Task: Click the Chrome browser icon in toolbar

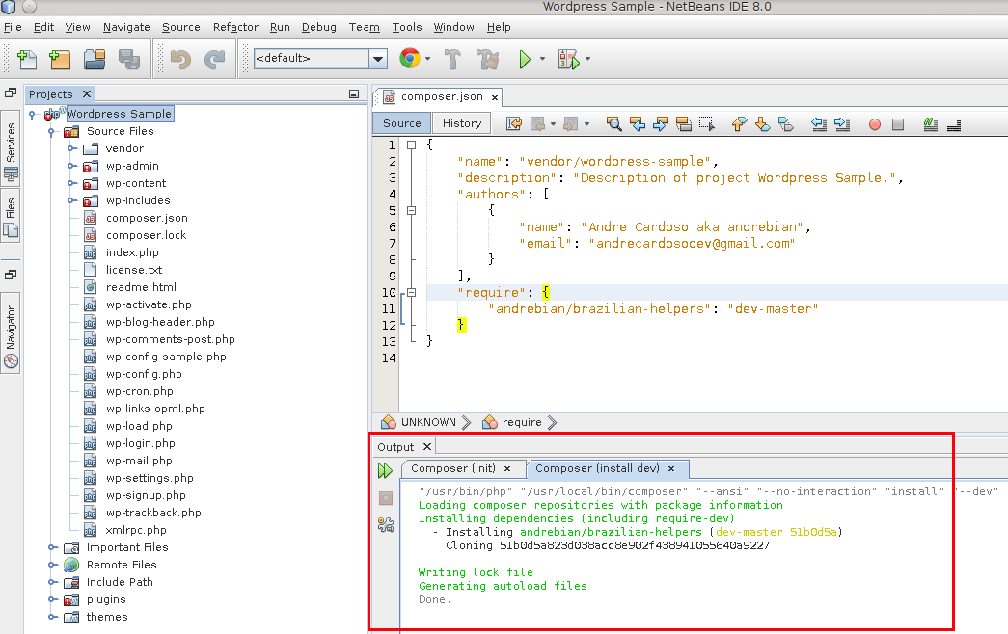Action: tap(410, 59)
